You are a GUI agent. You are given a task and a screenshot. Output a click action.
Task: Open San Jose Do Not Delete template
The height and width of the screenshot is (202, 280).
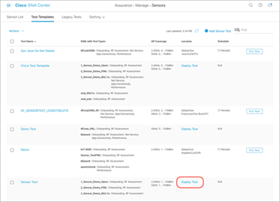point(38,51)
